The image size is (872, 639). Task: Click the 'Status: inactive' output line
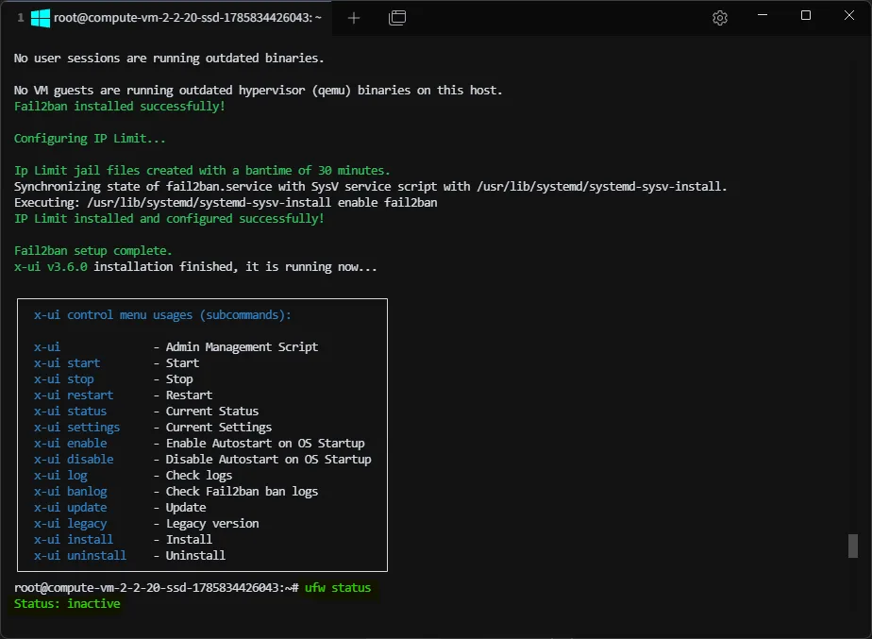tap(67, 604)
